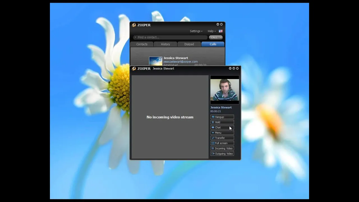
Task: Transfer the current call
Action: coord(222,138)
